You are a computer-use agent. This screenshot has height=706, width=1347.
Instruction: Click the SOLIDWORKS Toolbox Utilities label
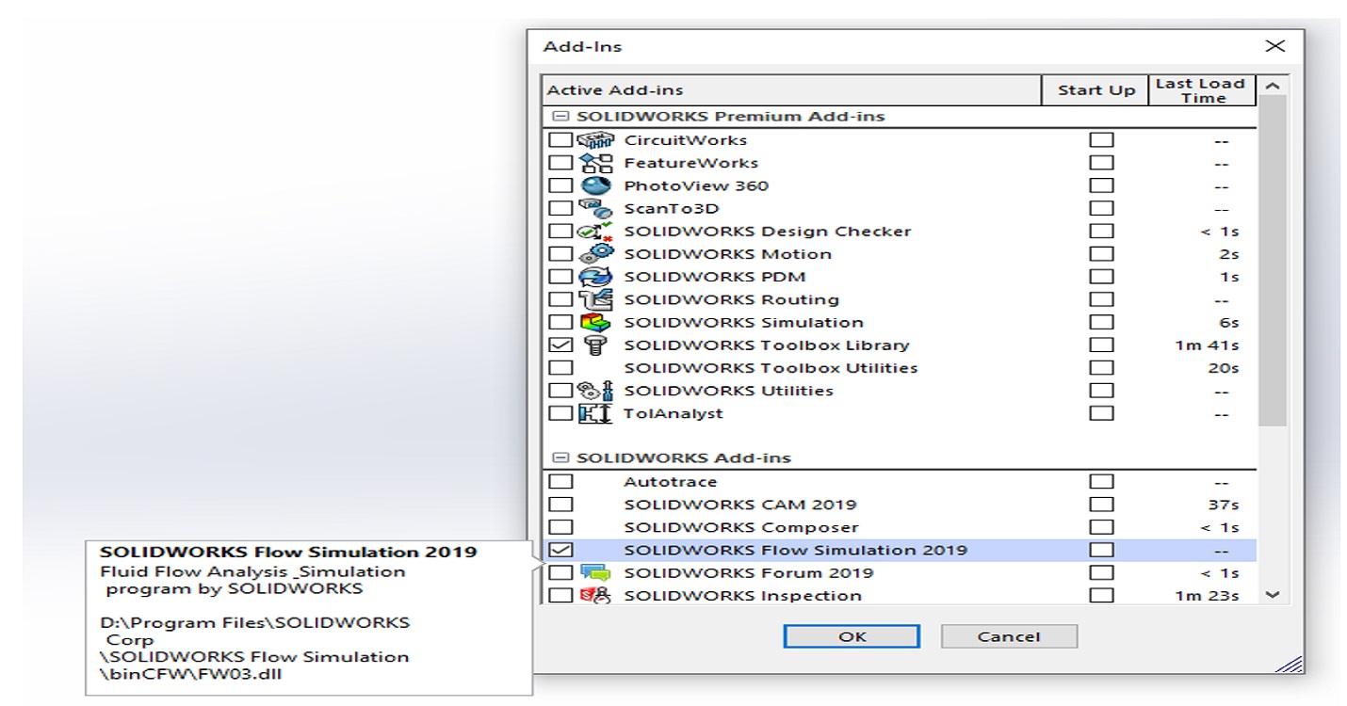click(771, 368)
